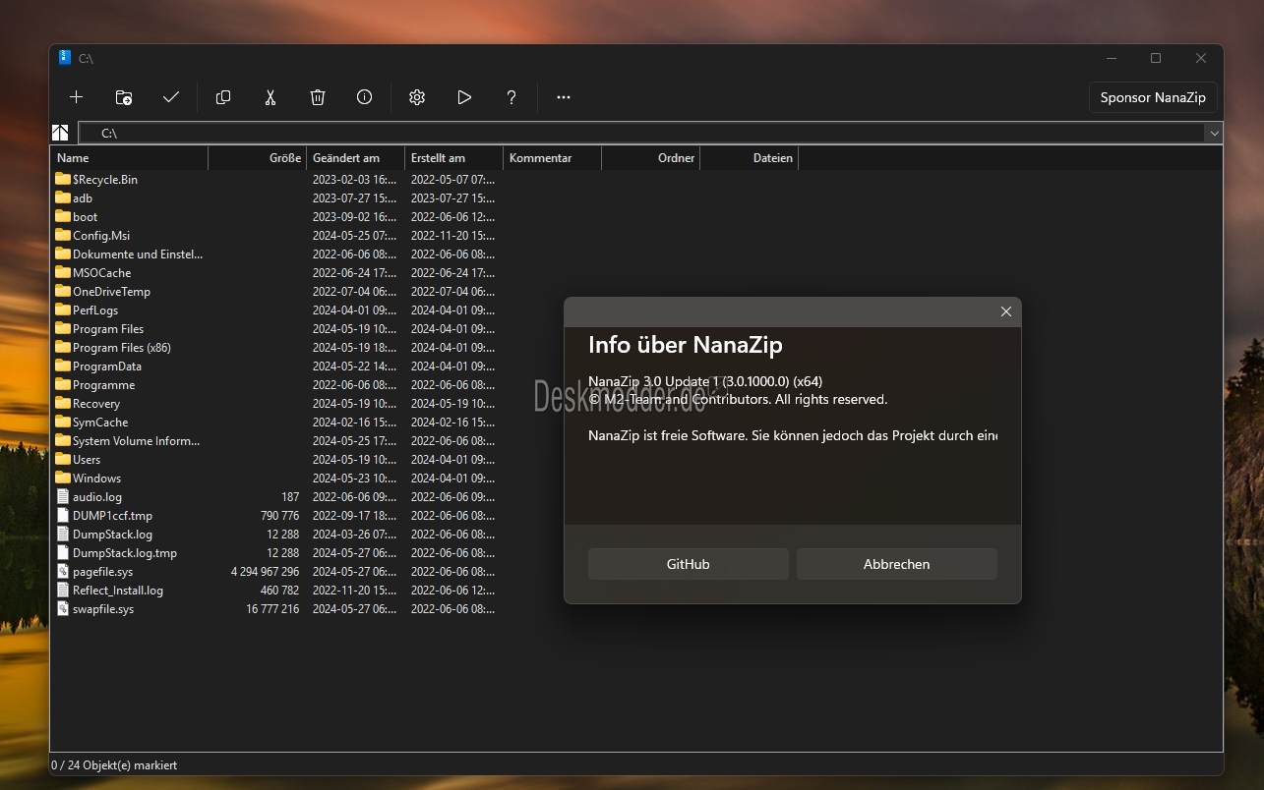Click the GitHub button in dialog
Viewport: 1264px width, 790px height.
[689, 564]
